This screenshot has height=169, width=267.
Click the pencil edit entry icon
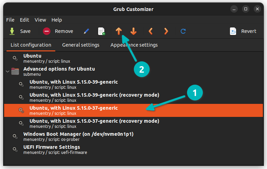click(86, 32)
